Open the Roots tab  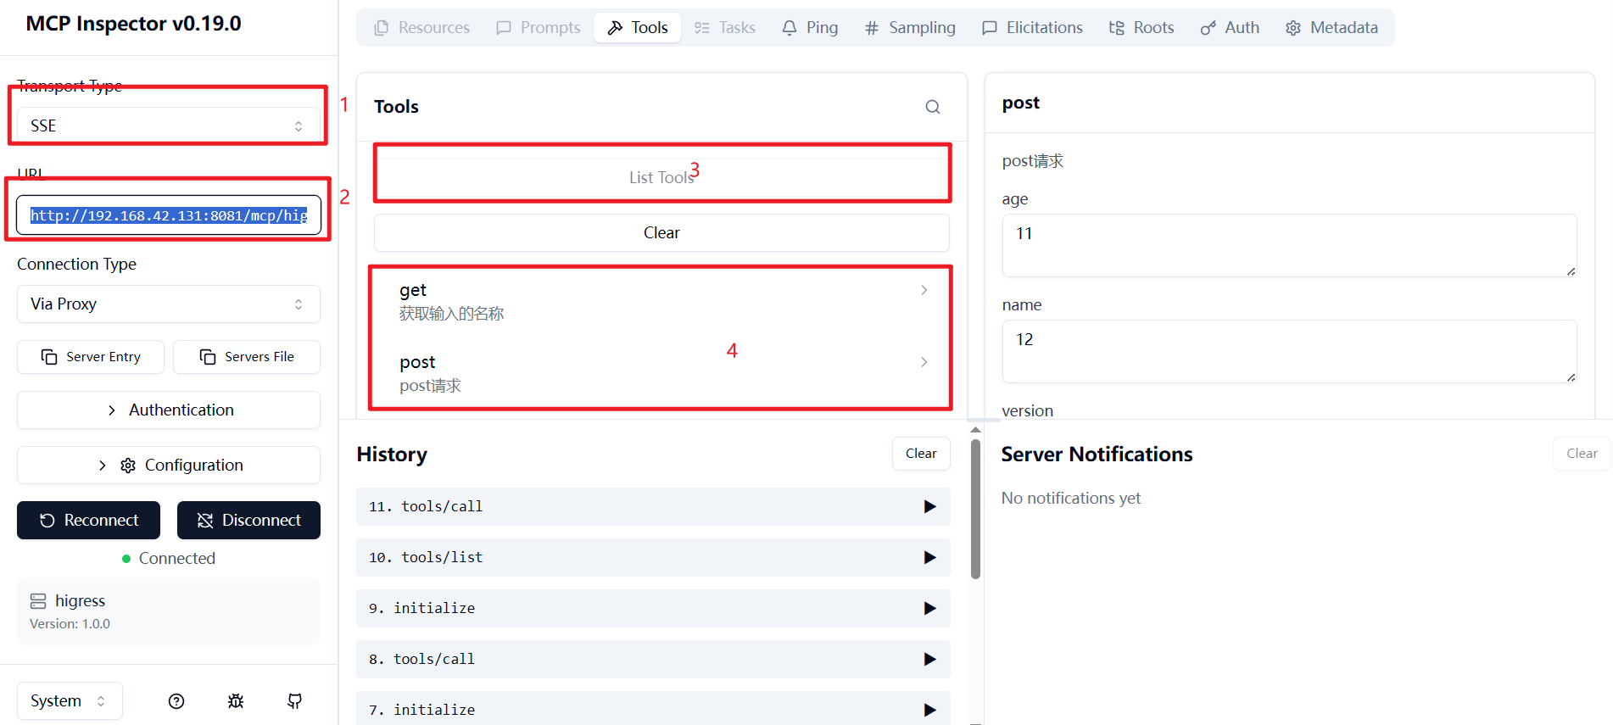click(1141, 28)
